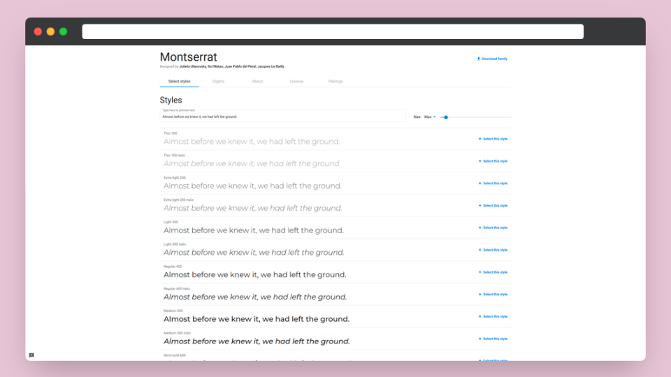Select the Regular 400 italic style

click(493, 295)
